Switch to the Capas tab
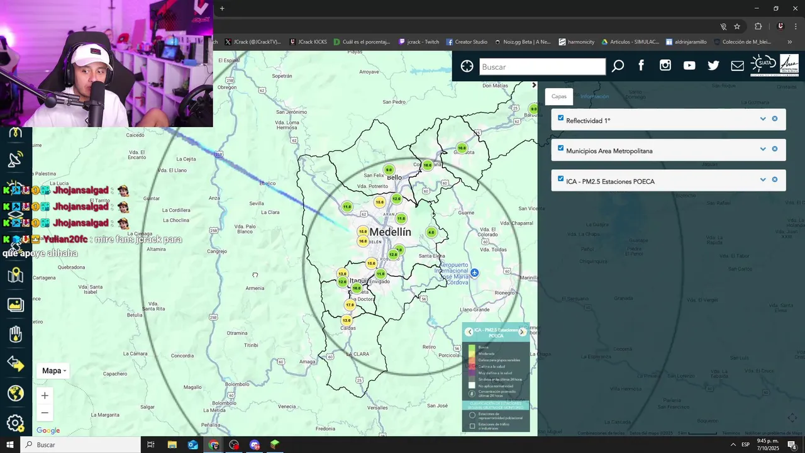The image size is (805, 453). 558,96
